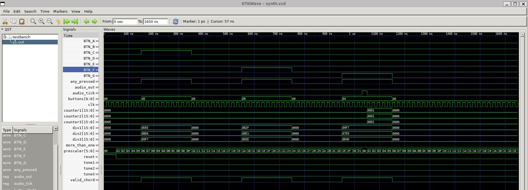Cut the selected traces with scissors
The height and width of the screenshot is (190, 528).
click(x=5, y=22)
